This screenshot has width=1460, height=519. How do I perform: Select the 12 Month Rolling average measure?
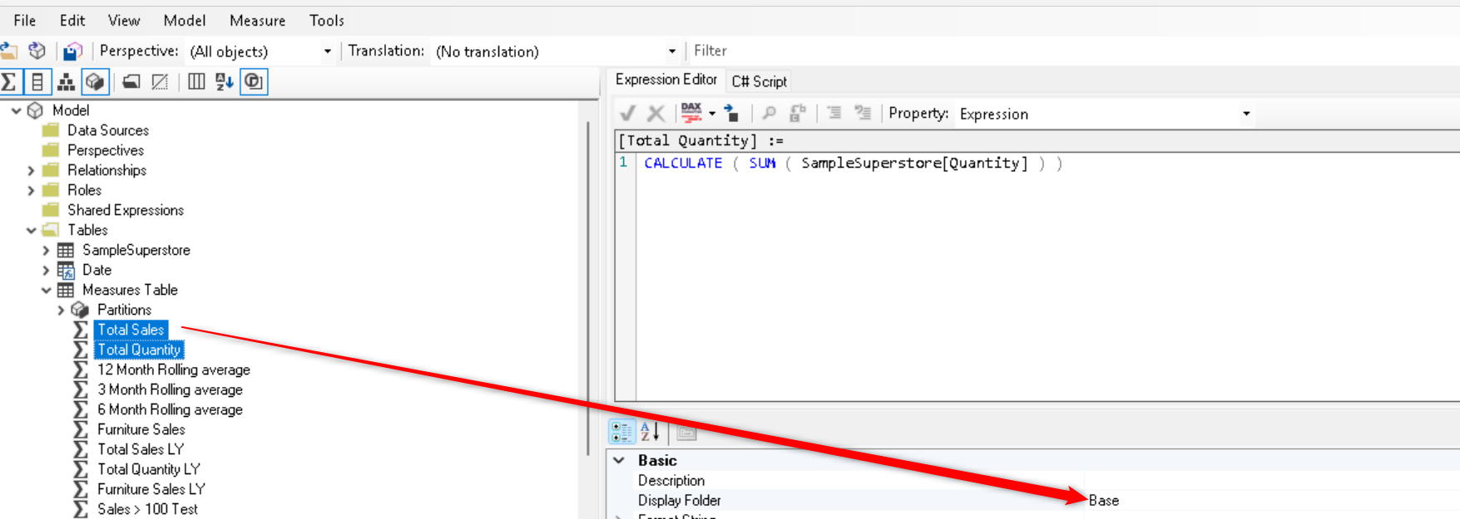point(174,370)
